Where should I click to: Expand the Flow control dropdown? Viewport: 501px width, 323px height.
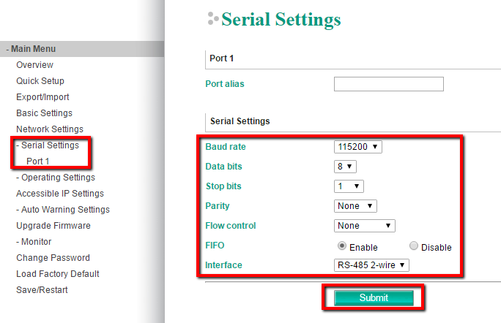(x=365, y=226)
